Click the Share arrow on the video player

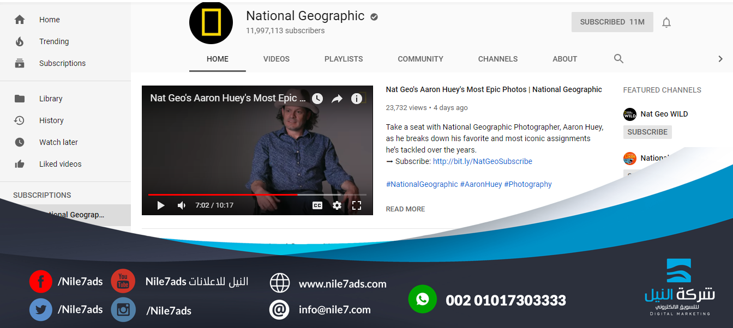[x=337, y=99]
